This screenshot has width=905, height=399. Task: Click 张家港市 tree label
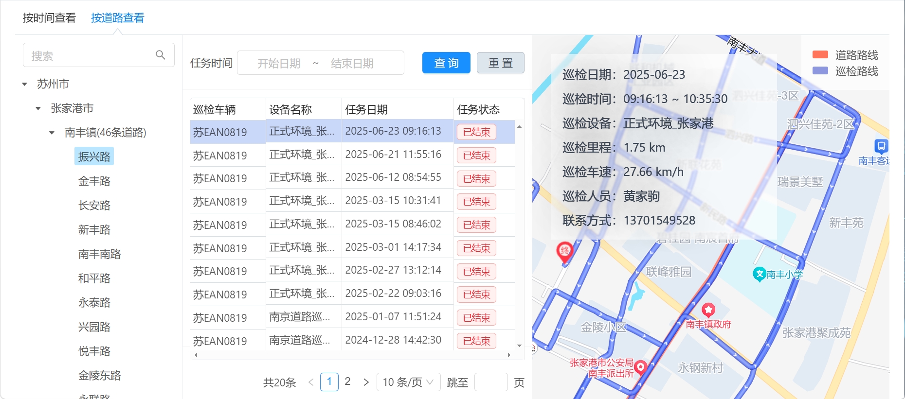tap(72, 108)
